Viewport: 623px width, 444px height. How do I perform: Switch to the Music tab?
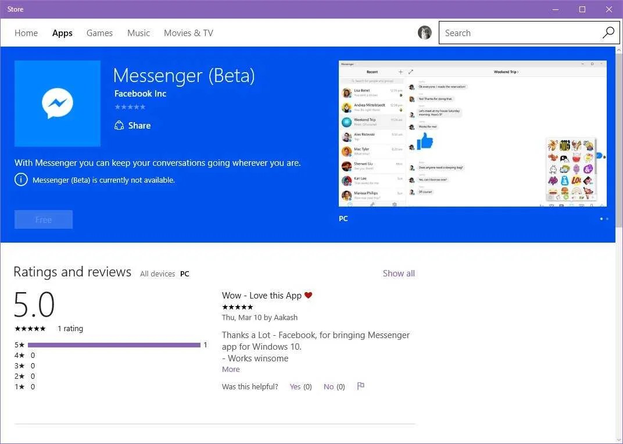click(139, 33)
